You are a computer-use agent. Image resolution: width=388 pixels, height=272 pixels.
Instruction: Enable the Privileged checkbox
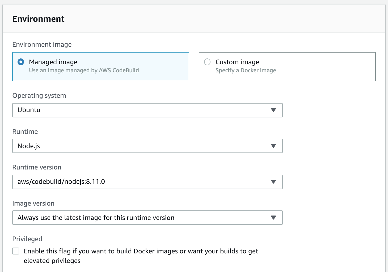point(16,251)
